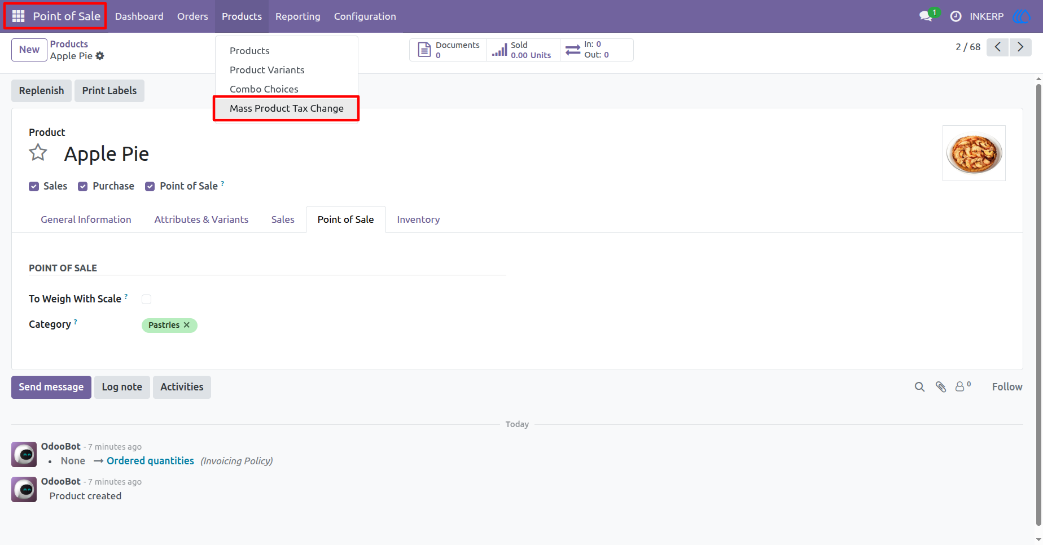
Task: Click the activities clock icon
Action: 956,16
